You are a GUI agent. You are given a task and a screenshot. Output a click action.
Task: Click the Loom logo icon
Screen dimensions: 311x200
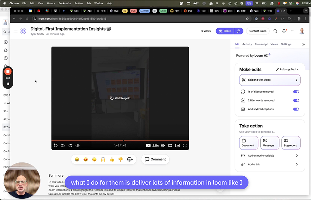click(x=23, y=31)
